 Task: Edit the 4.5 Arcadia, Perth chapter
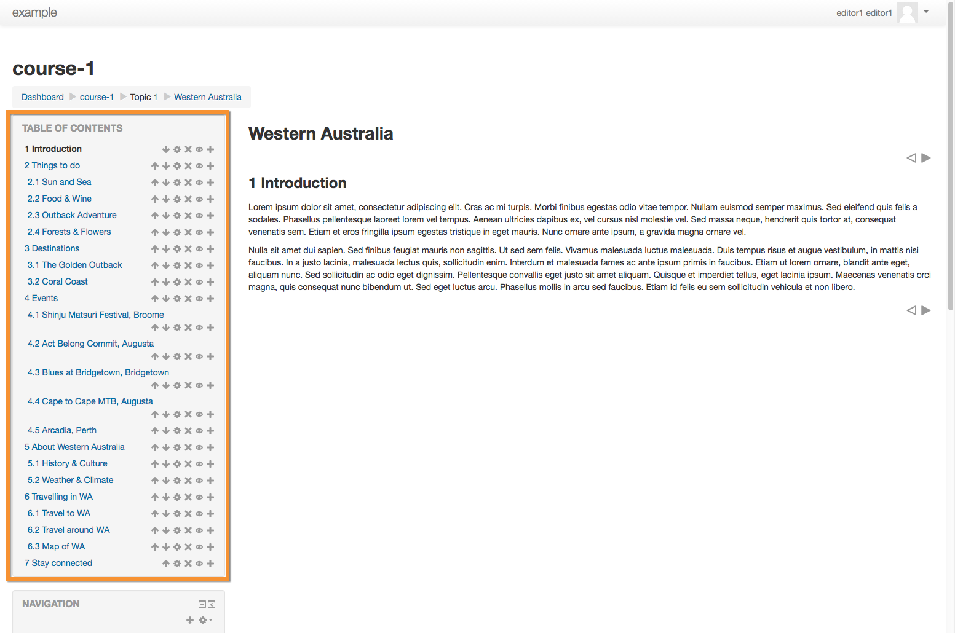pyautogui.click(x=177, y=431)
